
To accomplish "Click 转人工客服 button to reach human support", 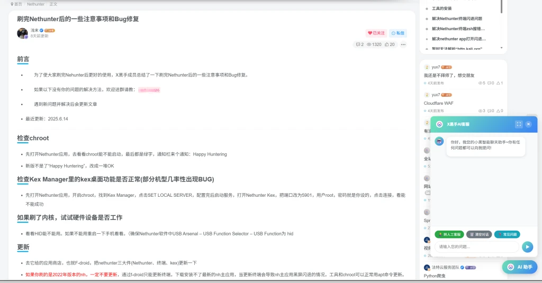I will point(449,234).
